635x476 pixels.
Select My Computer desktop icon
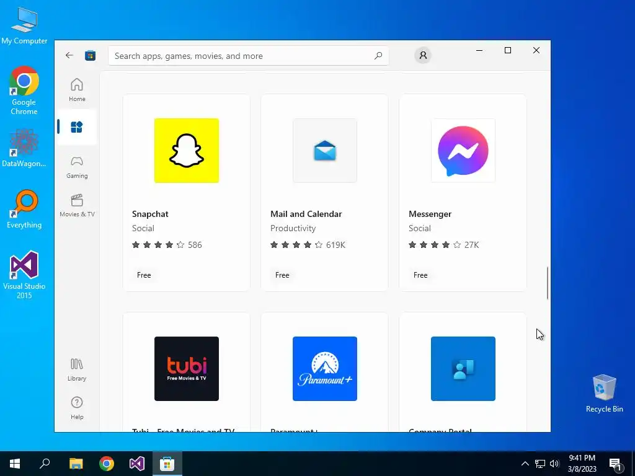click(x=24, y=26)
